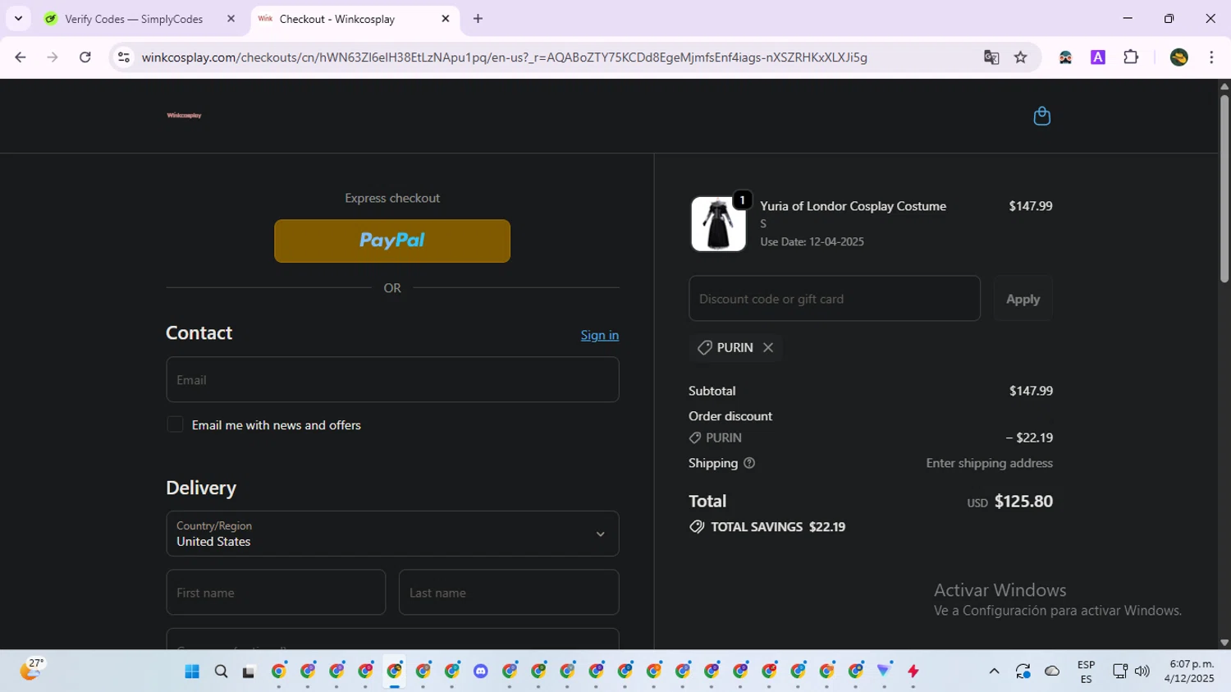This screenshot has height=692, width=1231.
Task: Open the blue funnel taskbar app
Action: tap(884, 671)
